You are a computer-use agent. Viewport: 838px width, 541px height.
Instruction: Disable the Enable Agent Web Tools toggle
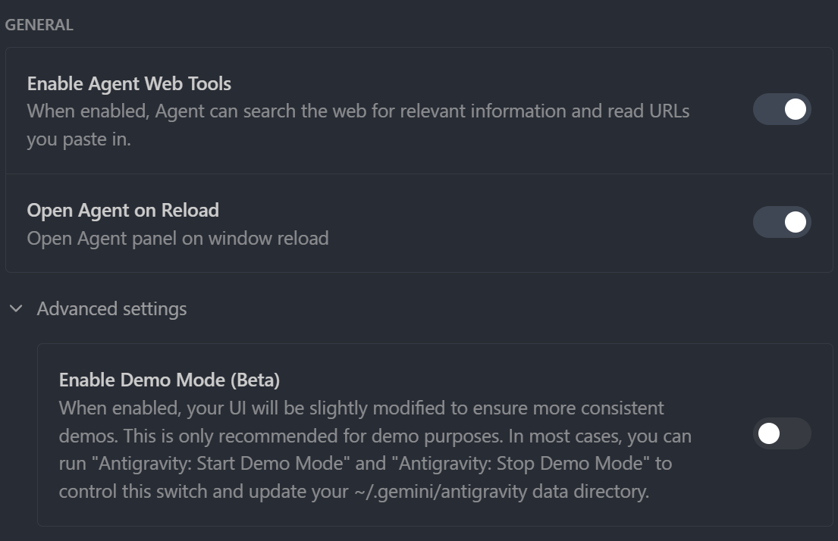coord(782,109)
